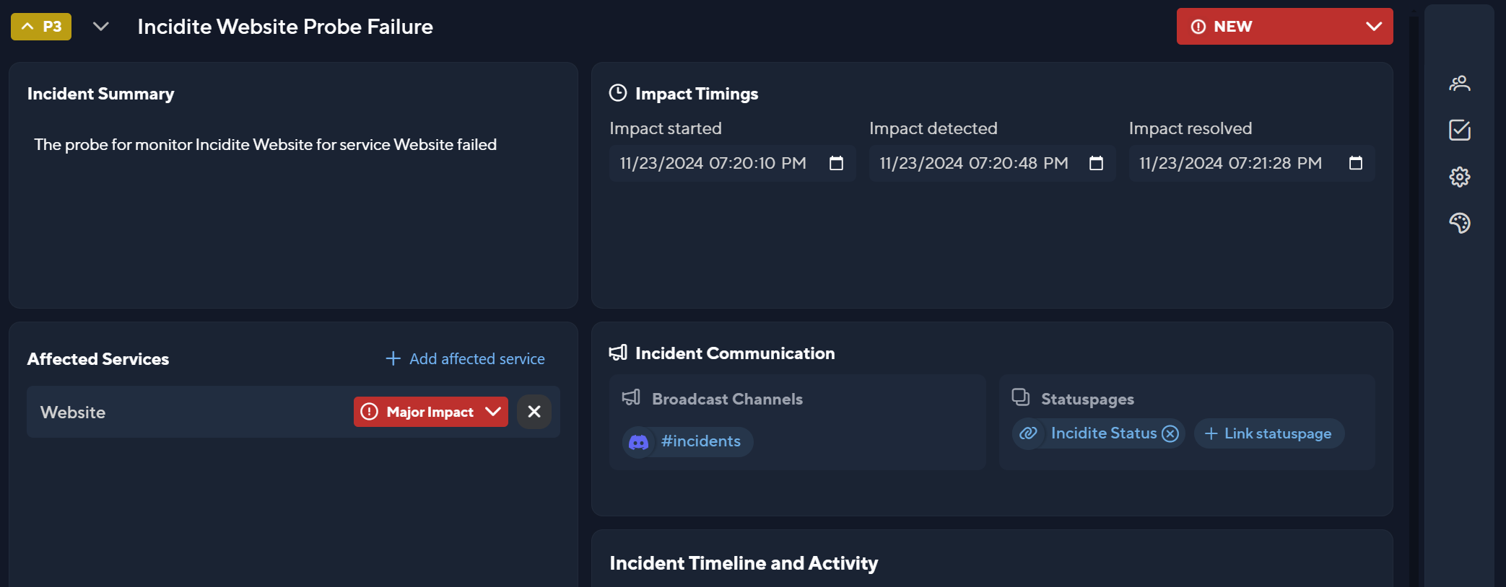Open the team members sidebar icon
The width and height of the screenshot is (1506, 587).
click(x=1459, y=84)
